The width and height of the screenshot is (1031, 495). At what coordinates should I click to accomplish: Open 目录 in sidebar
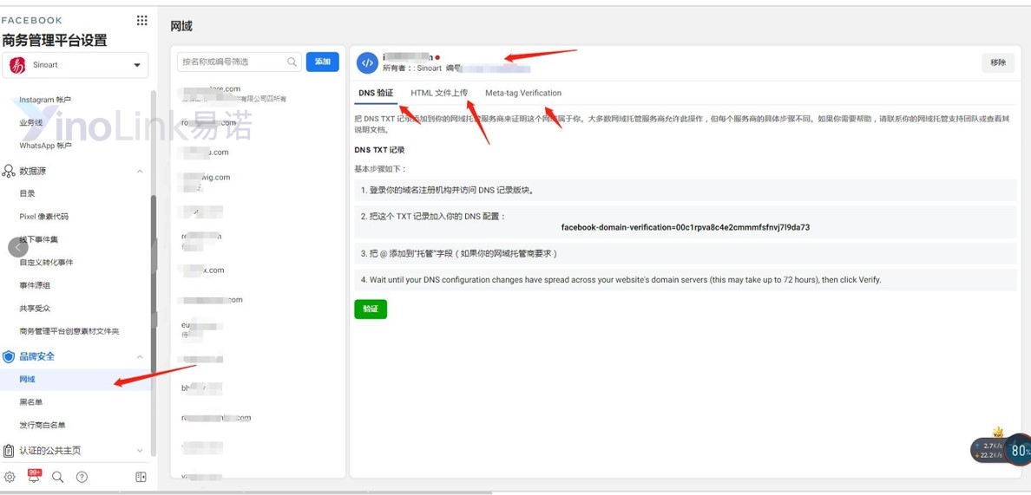[27, 193]
